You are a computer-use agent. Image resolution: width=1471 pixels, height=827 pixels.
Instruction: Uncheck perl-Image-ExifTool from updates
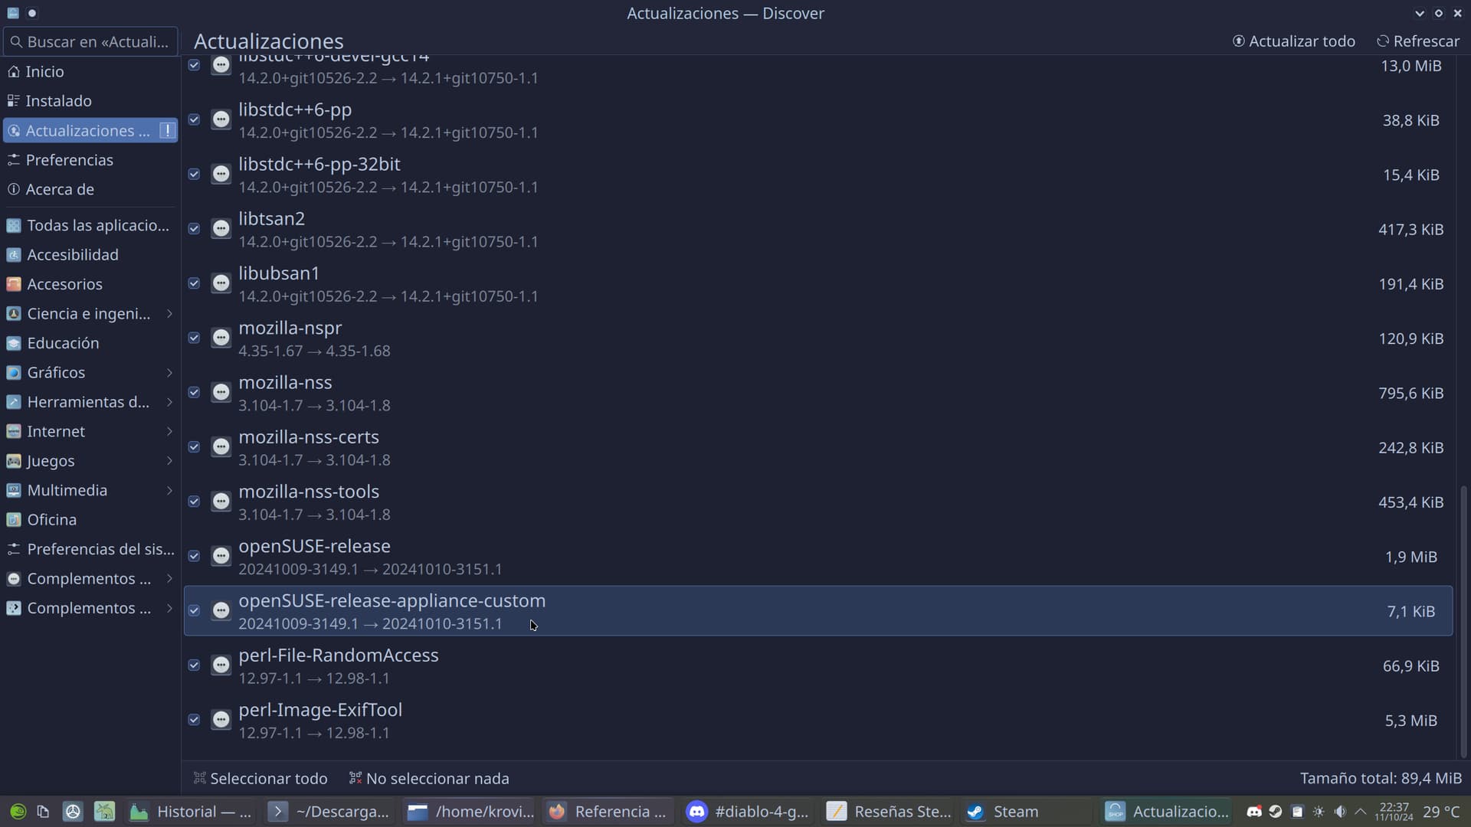pyautogui.click(x=194, y=720)
